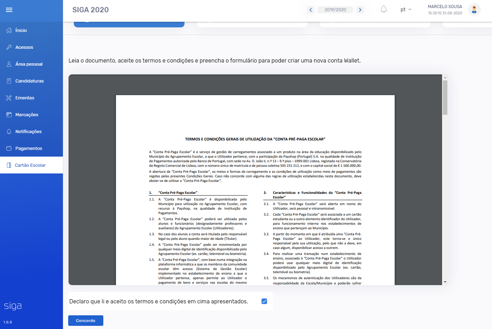Click the Marcações calendar icon
Image resolution: width=492 pixels, height=329 pixels.
[9, 115]
